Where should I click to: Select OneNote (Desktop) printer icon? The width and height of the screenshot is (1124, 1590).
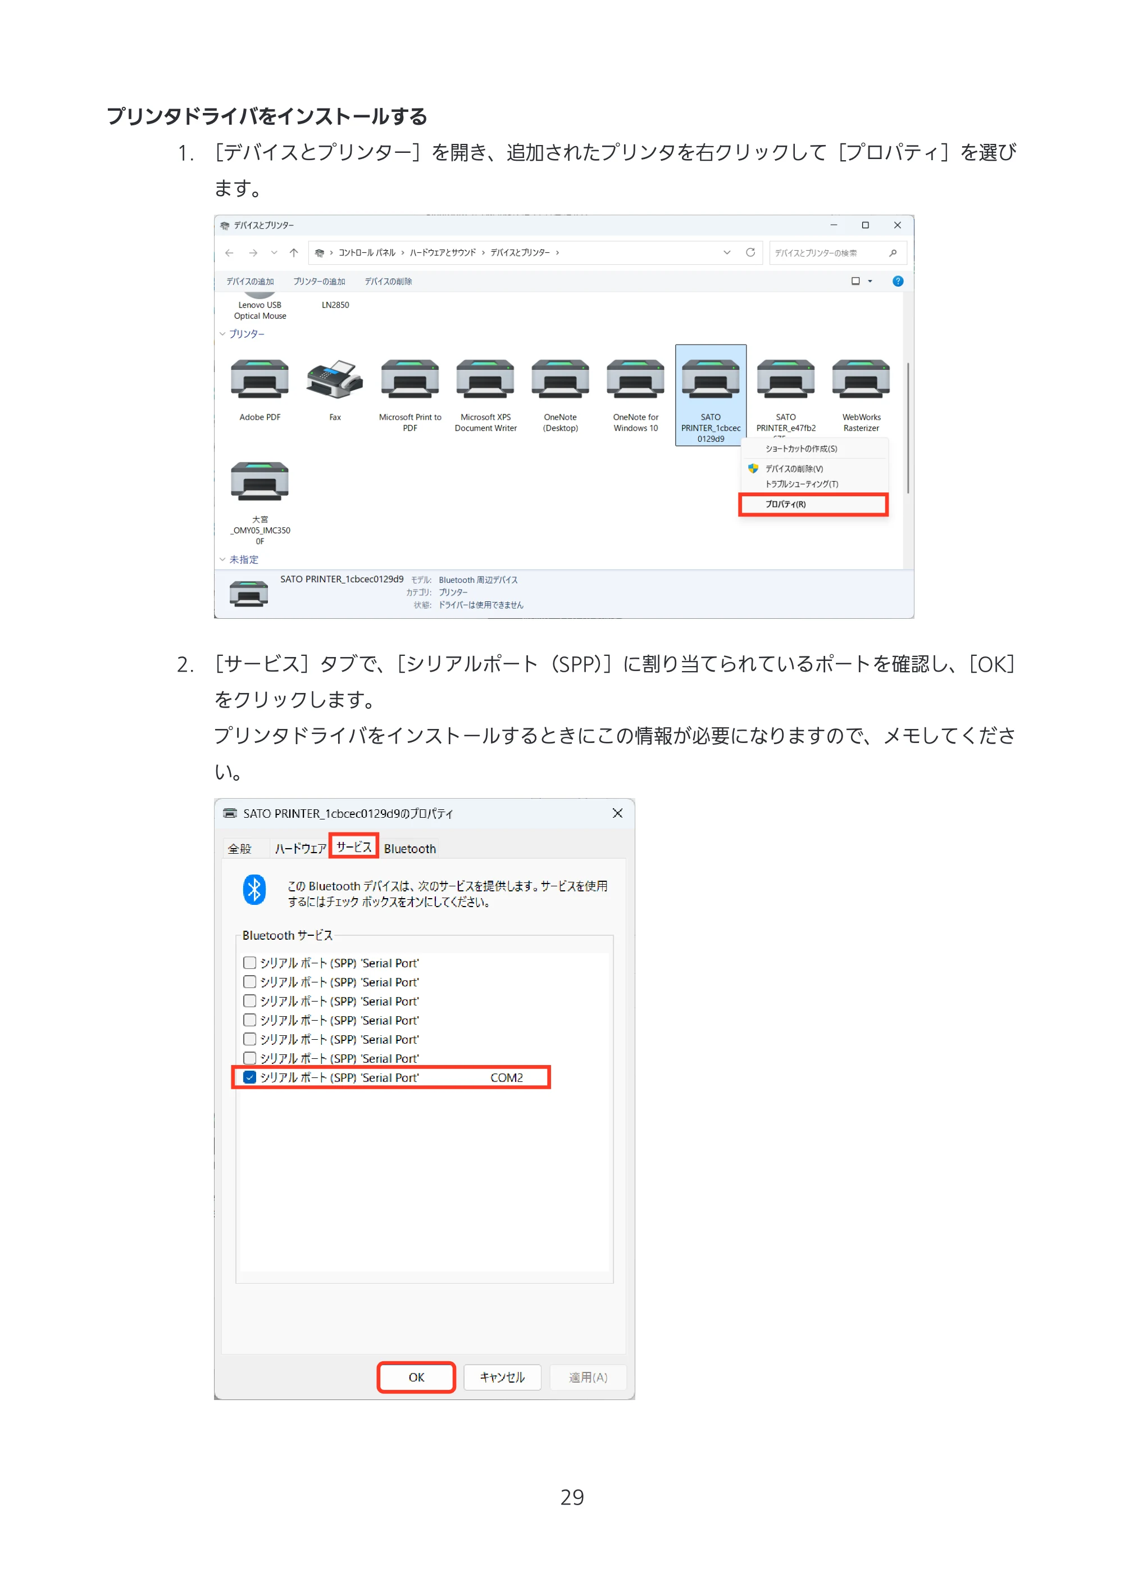pos(560,379)
